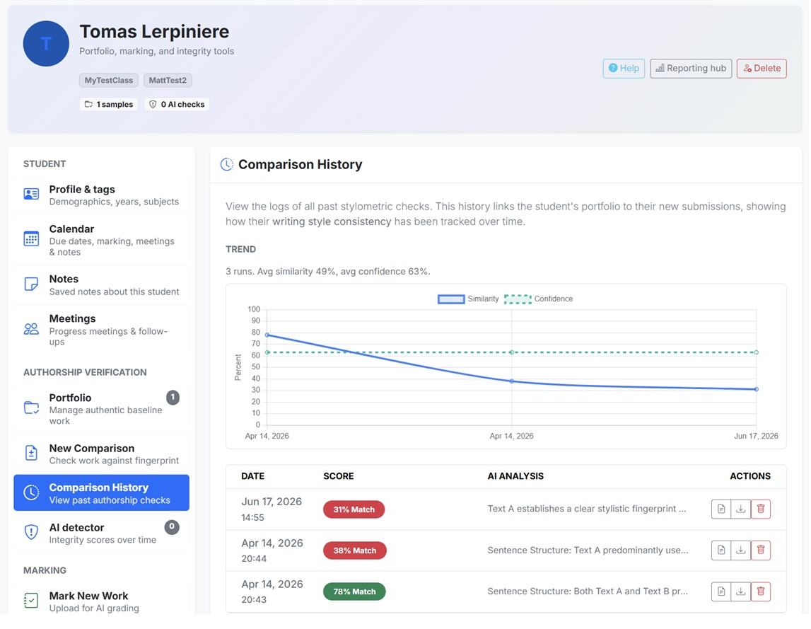Open the Notes section

101,284
